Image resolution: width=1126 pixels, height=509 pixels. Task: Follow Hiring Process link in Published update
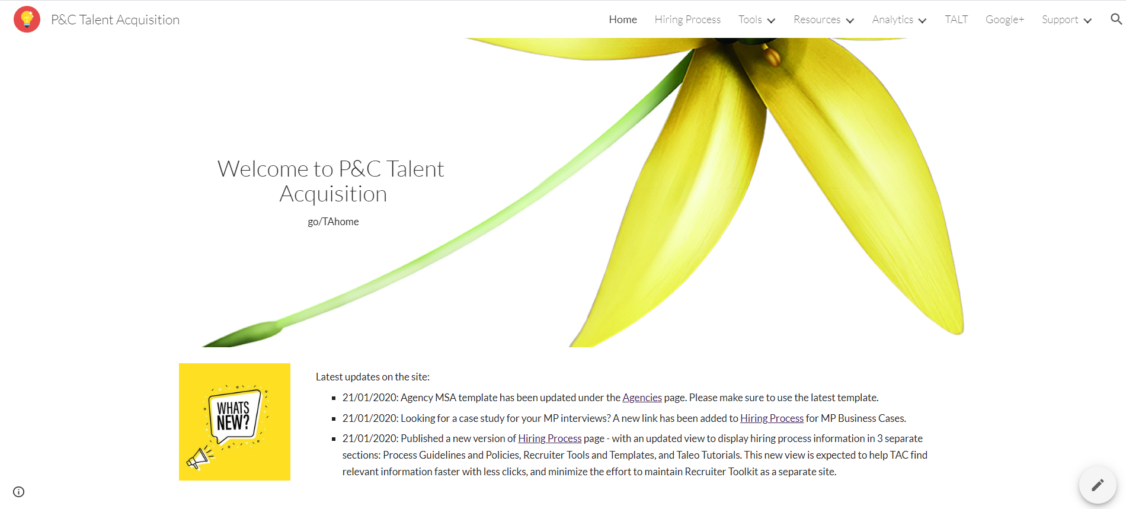550,438
